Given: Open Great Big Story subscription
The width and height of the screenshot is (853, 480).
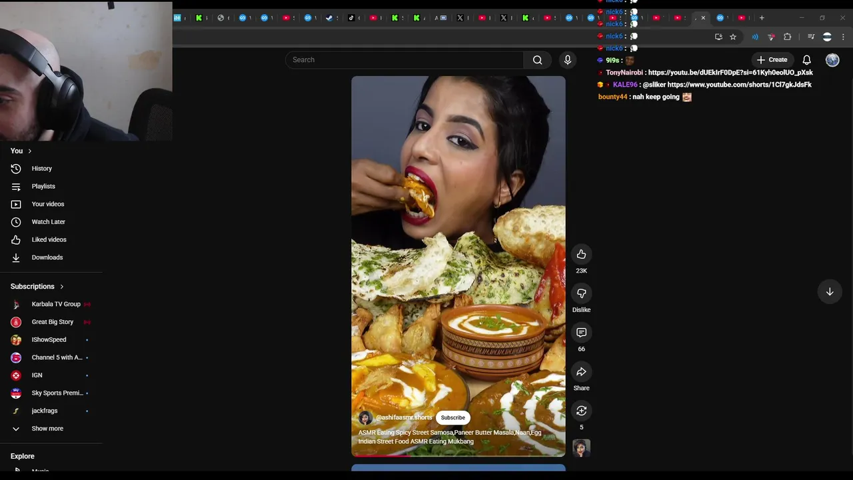Looking at the screenshot, I should pos(53,322).
